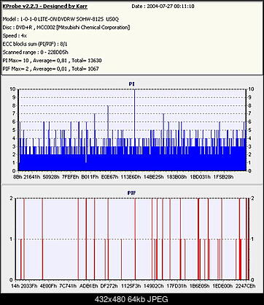Select the "PI Max= 10" statistics line
Screen dimensions: 264x305
(x=52, y=61)
